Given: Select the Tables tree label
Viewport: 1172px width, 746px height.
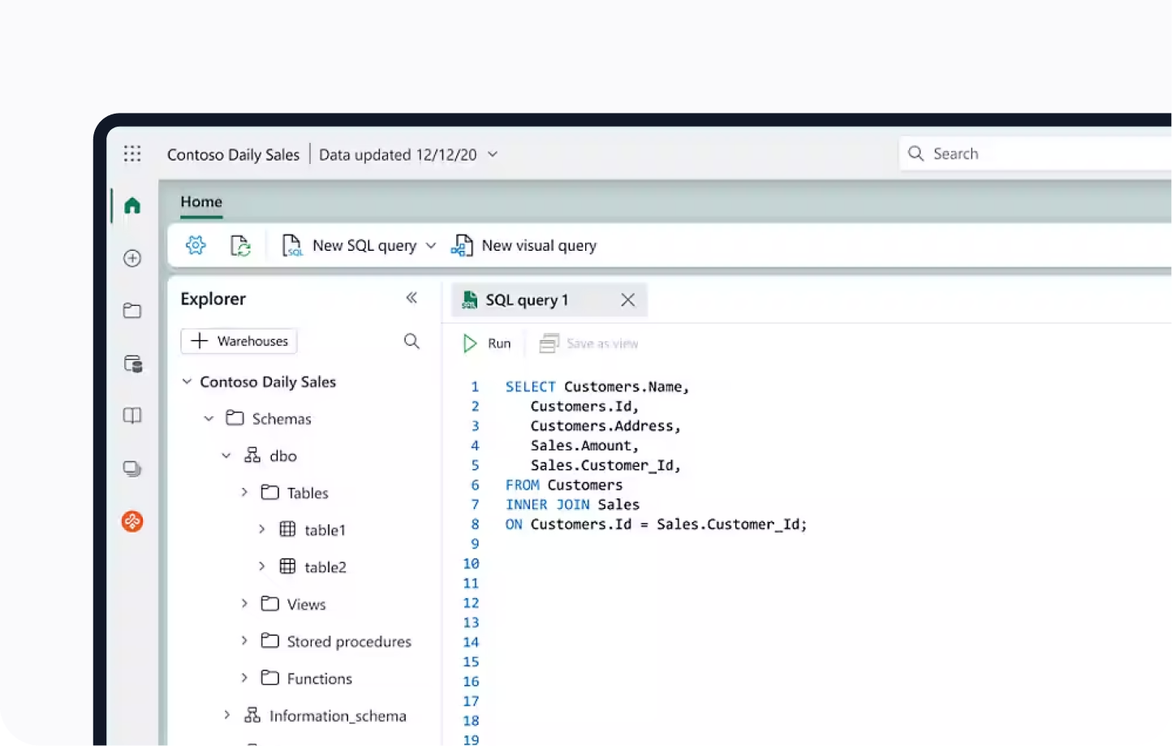Looking at the screenshot, I should coord(308,493).
